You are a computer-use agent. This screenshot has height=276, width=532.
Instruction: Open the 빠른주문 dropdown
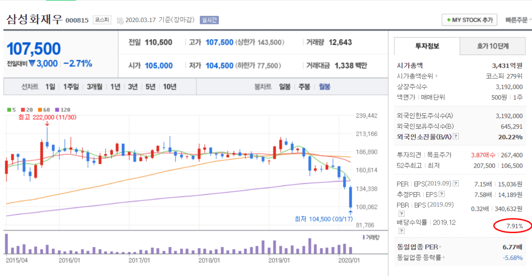click(x=518, y=20)
